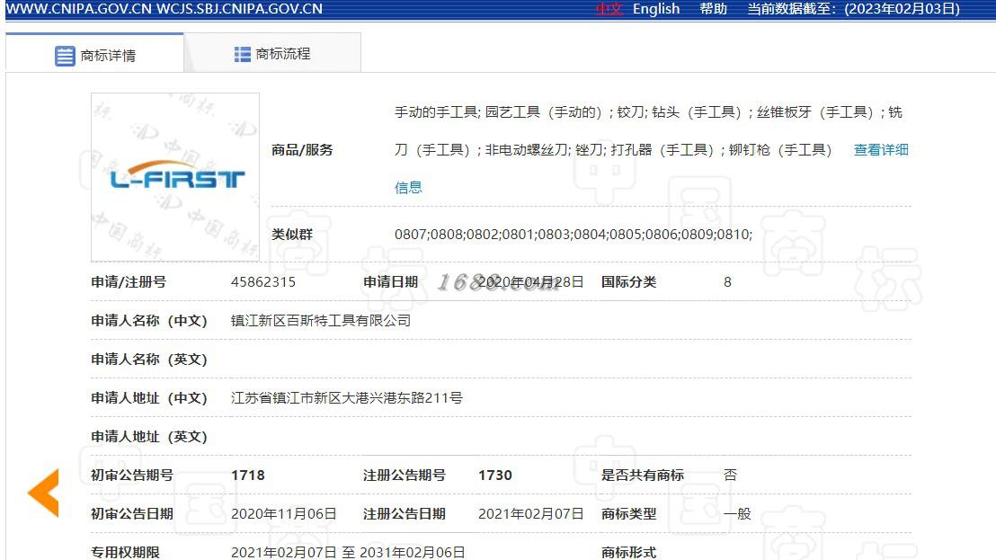Open the 商标详情 tab

click(x=94, y=55)
